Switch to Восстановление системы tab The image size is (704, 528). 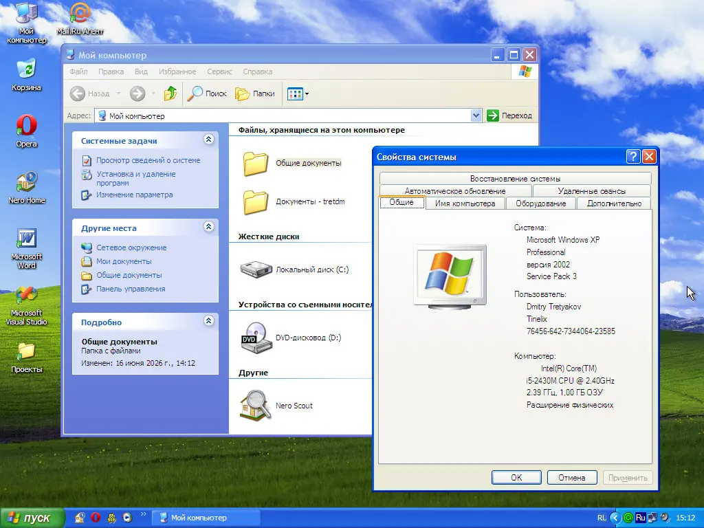(515, 178)
